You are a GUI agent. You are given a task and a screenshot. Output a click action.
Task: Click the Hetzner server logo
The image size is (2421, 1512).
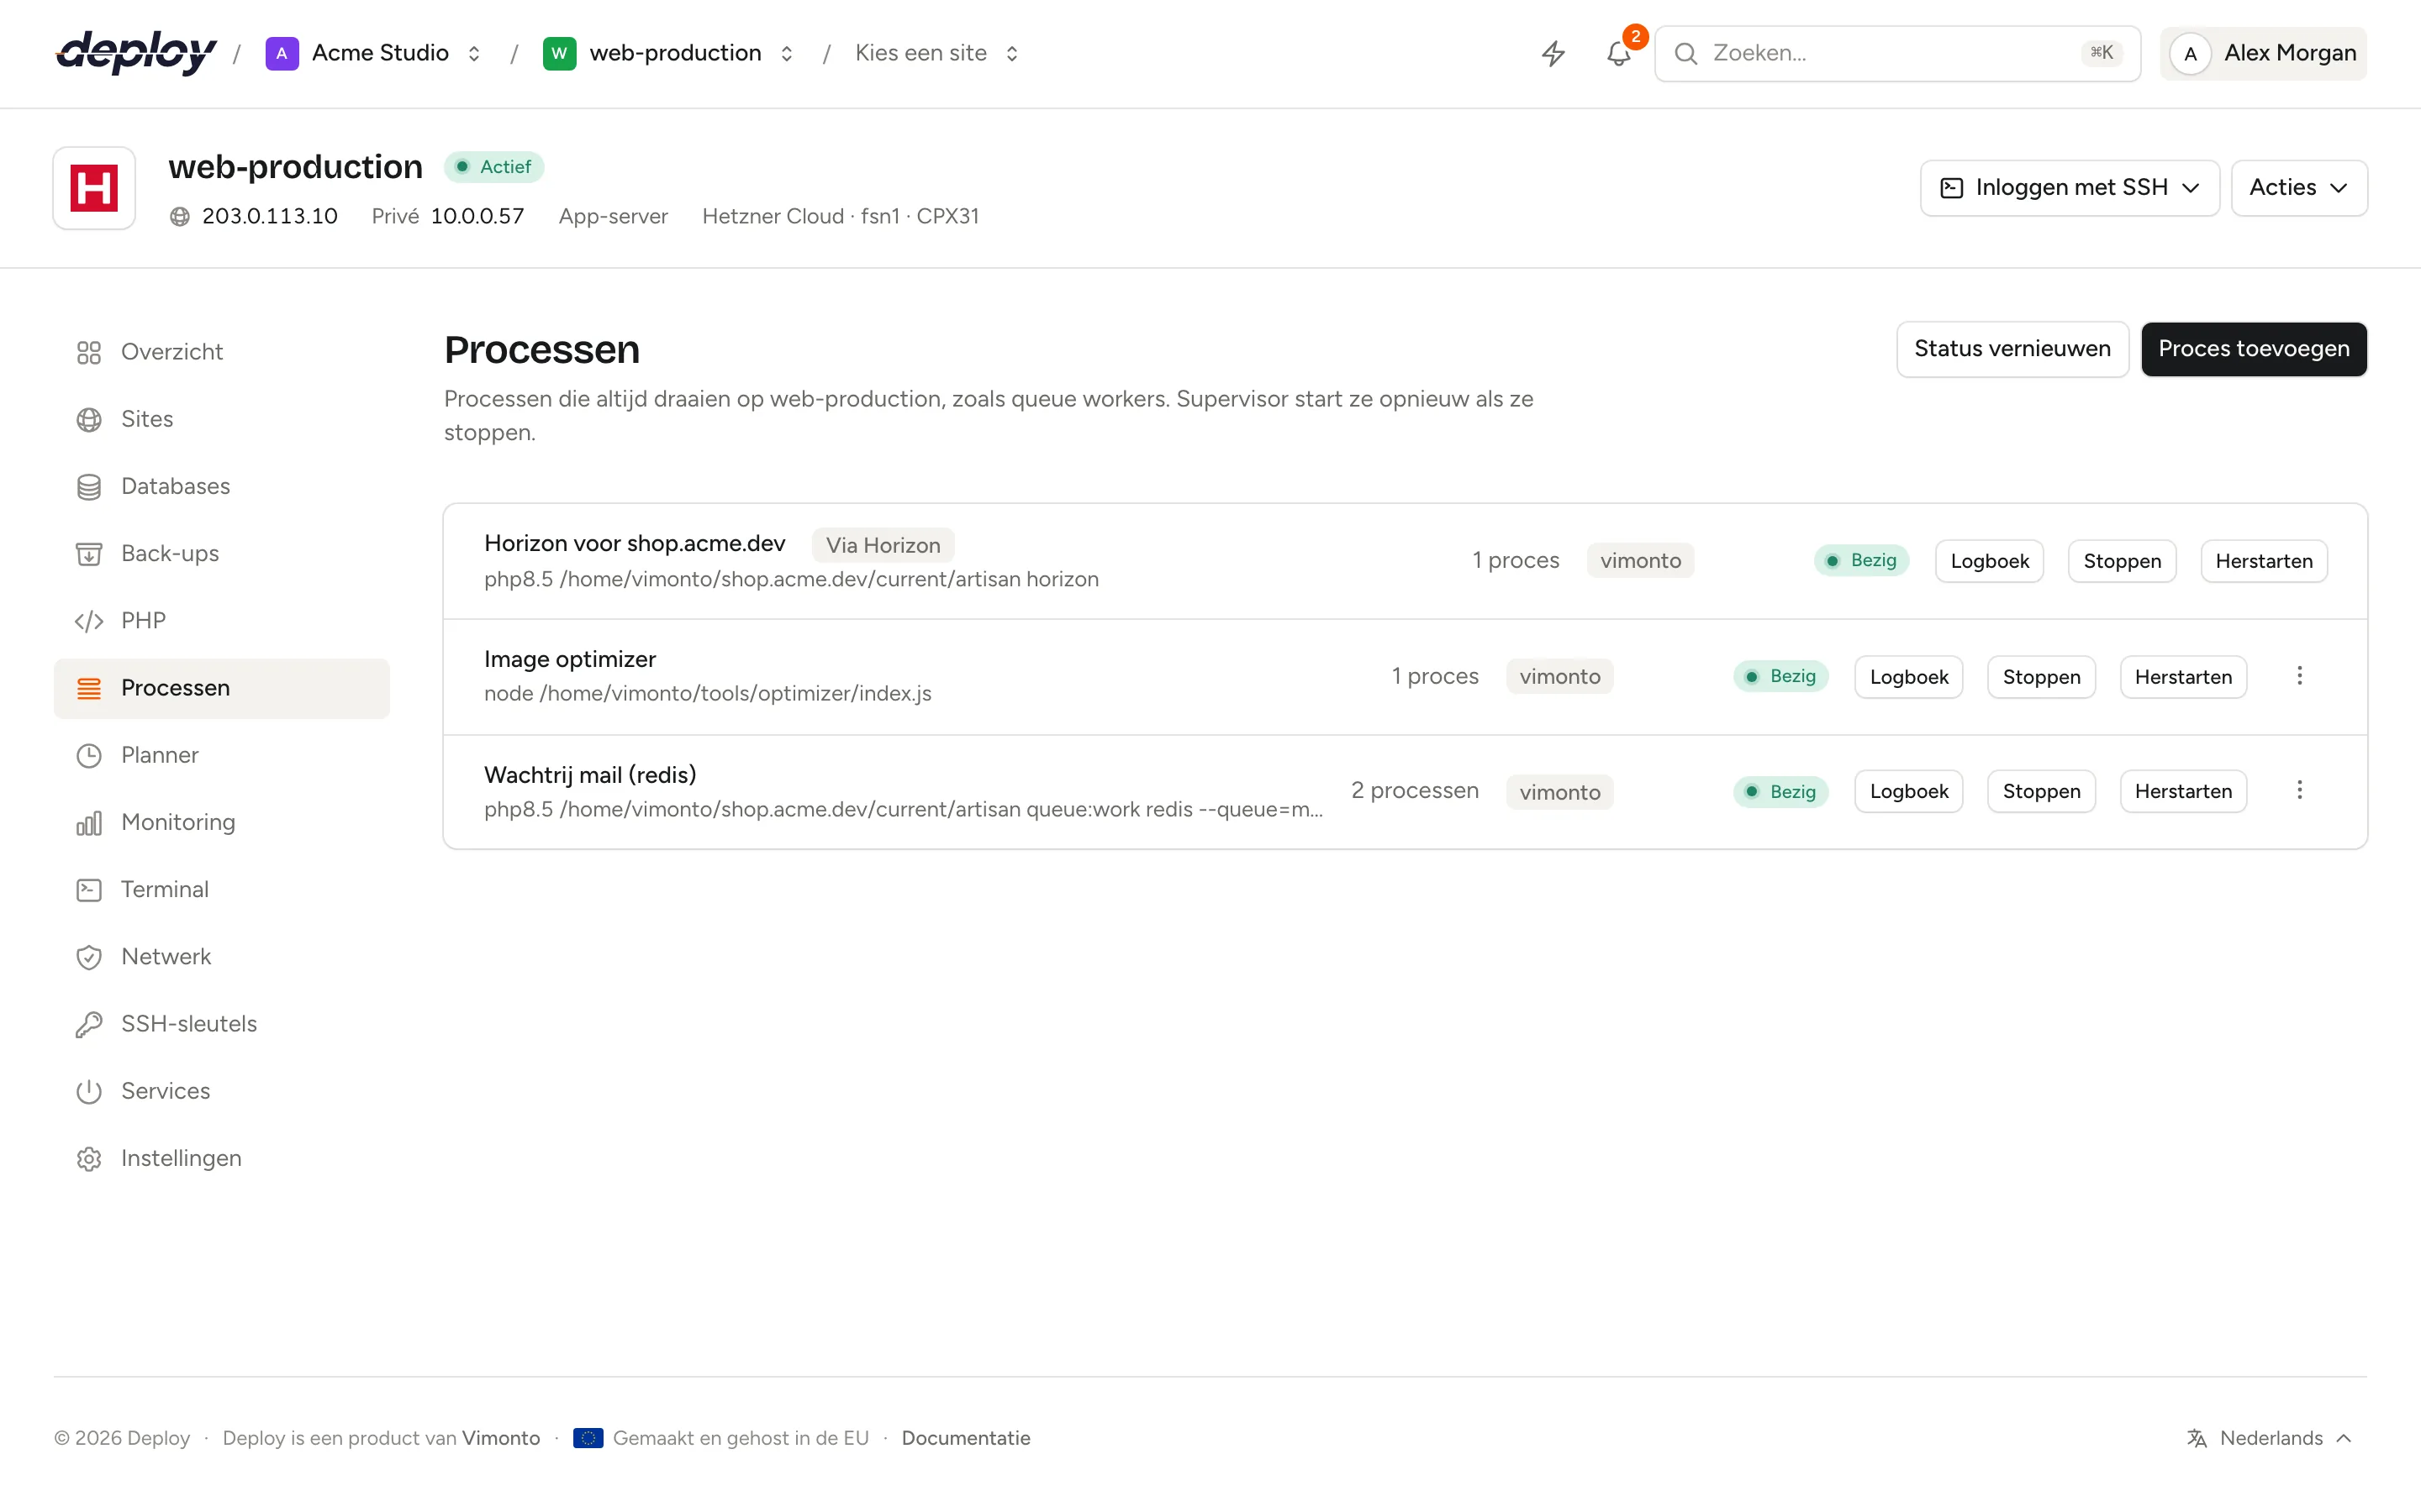click(x=94, y=188)
